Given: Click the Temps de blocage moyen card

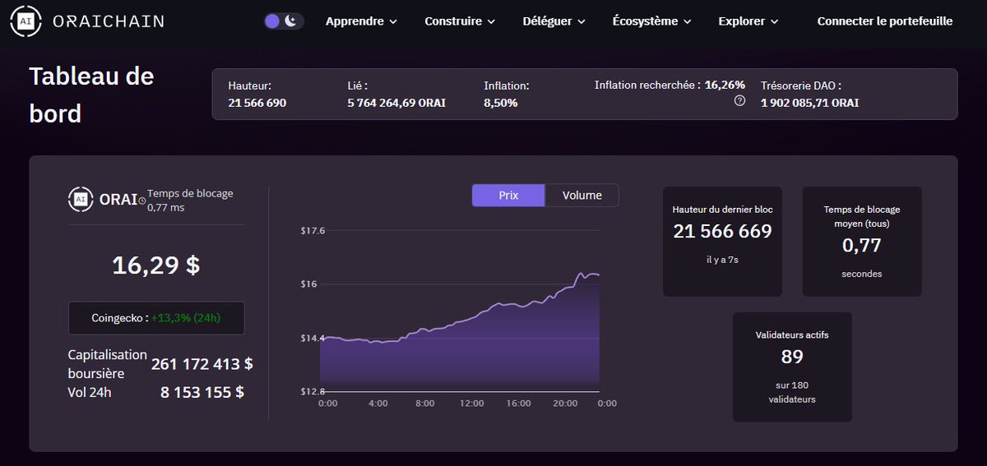Looking at the screenshot, I should coord(862,242).
